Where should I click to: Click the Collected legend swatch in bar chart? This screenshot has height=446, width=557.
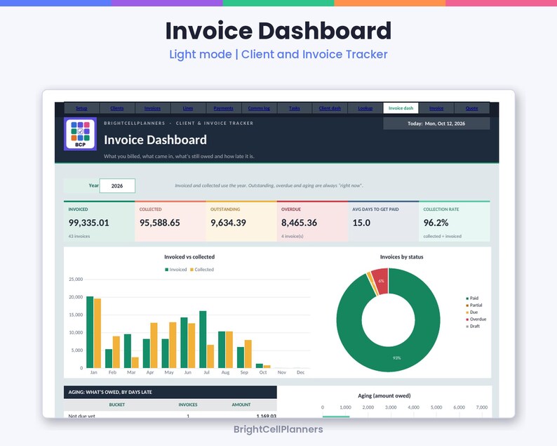click(192, 270)
